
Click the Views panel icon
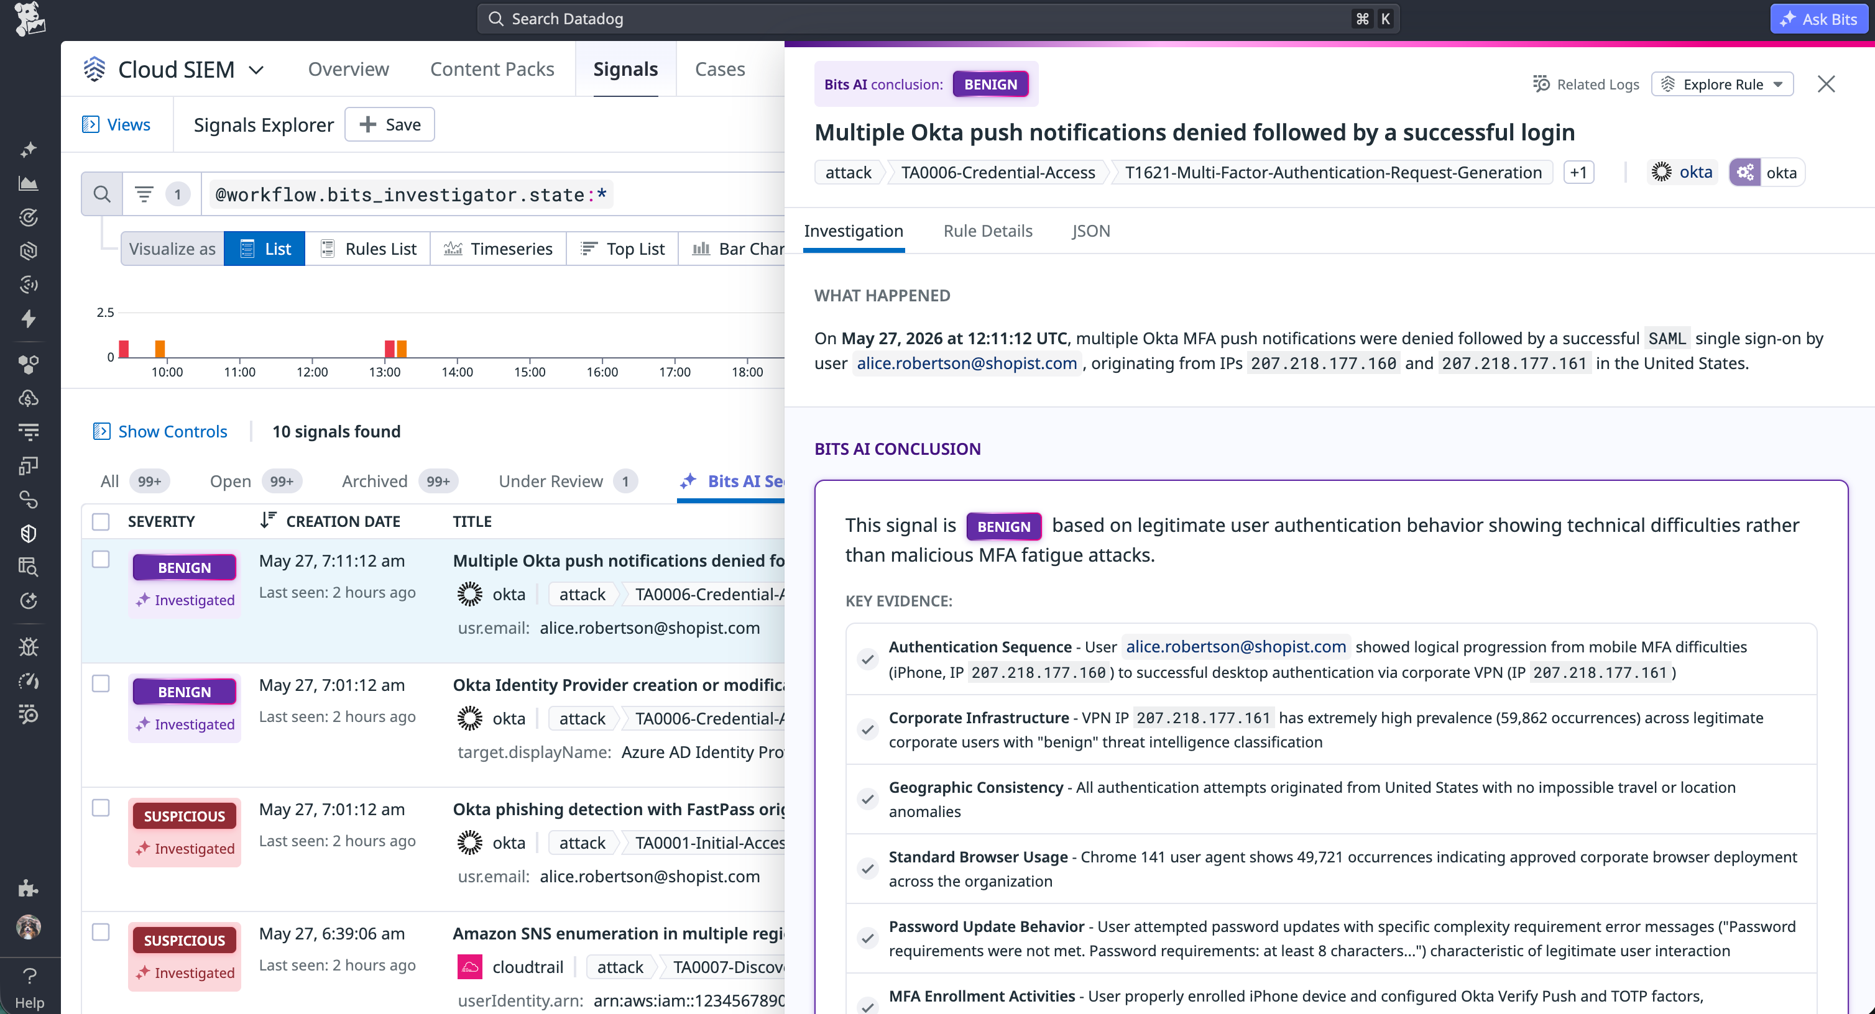[x=90, y=124]
